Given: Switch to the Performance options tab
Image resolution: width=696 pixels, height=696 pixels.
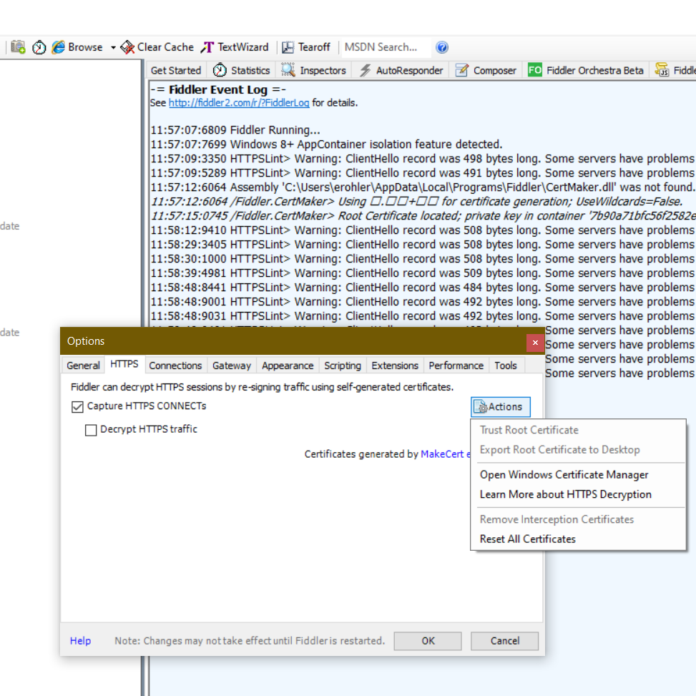Looking at the screenshot, I should tap(456, 366).
